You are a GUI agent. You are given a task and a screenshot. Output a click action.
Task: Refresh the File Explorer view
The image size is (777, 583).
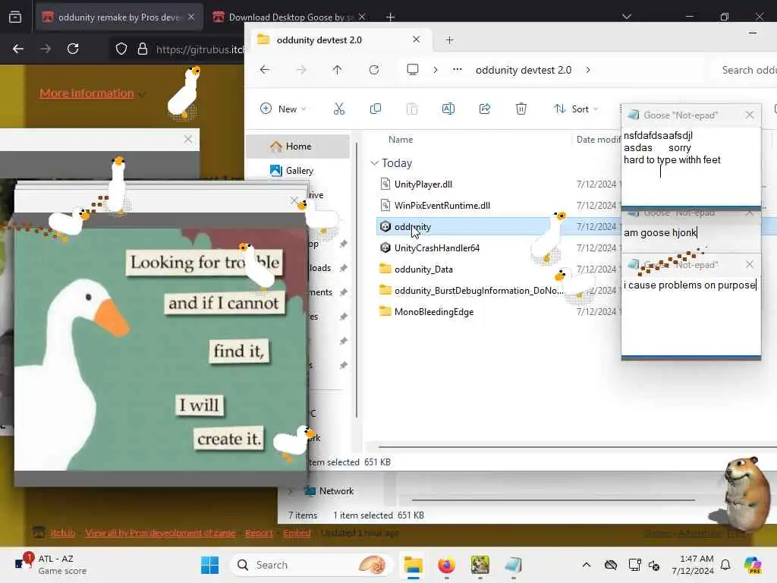pyautogui.click(x=374, y=70)
